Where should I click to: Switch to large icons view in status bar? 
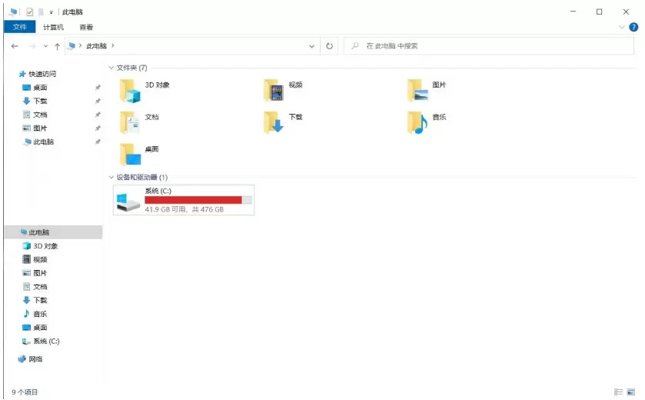tap(631, 392)
